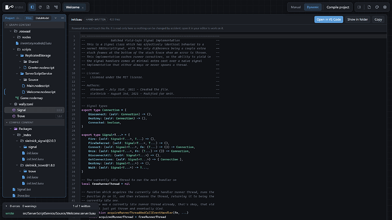Toggle the right panel layout icon
392x220 pixels.
pyautogui.click(x=359, y=7)
